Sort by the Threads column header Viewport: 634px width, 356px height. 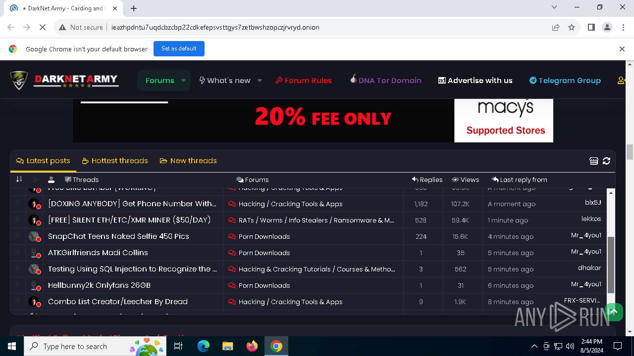click(x=82, y=179)
